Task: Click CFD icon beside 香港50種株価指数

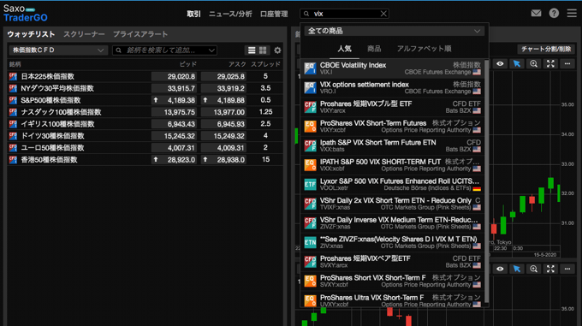Action: 13,159
